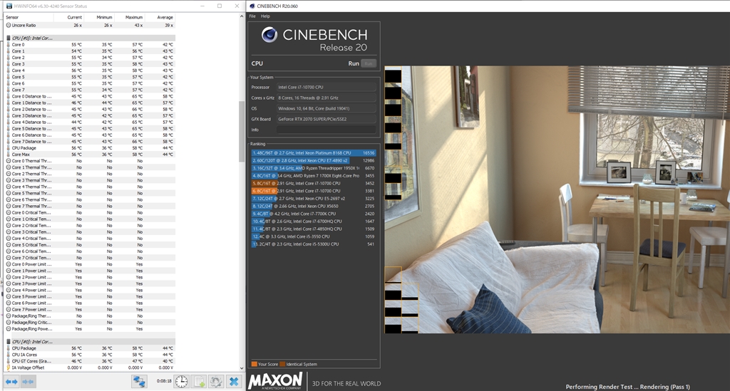Click the HWiNFO vertical scrollbar thumb
The height and width of the screenshot is (391, 730).
(x=242, y=131)
